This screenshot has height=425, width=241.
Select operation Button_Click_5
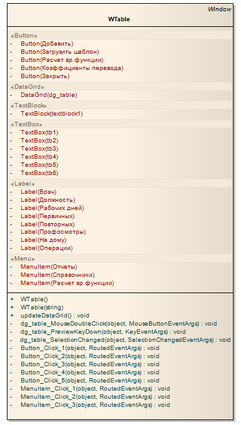[x=90, y=381]
